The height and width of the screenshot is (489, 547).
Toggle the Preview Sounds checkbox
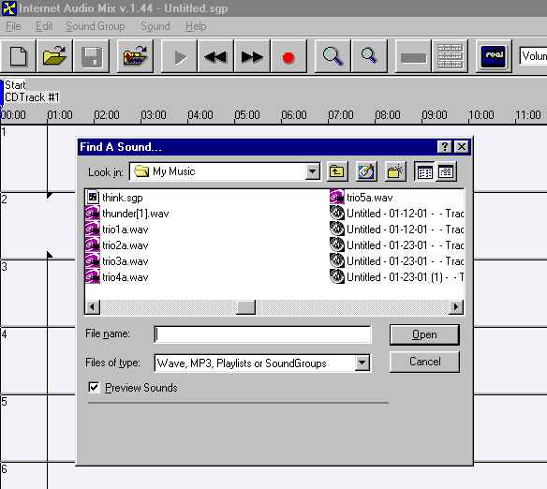click(x=94, y=388)
